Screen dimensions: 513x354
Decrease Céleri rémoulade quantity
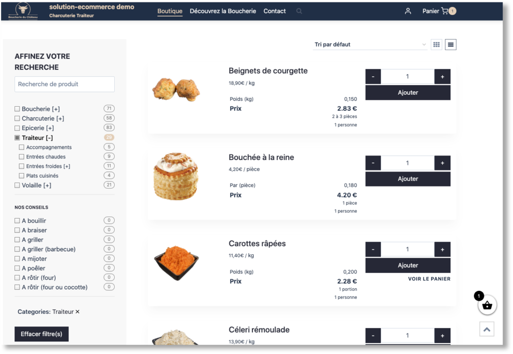click(x=373, y=335)
